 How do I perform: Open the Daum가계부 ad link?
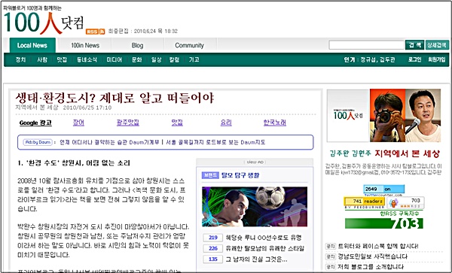[109, 142]
